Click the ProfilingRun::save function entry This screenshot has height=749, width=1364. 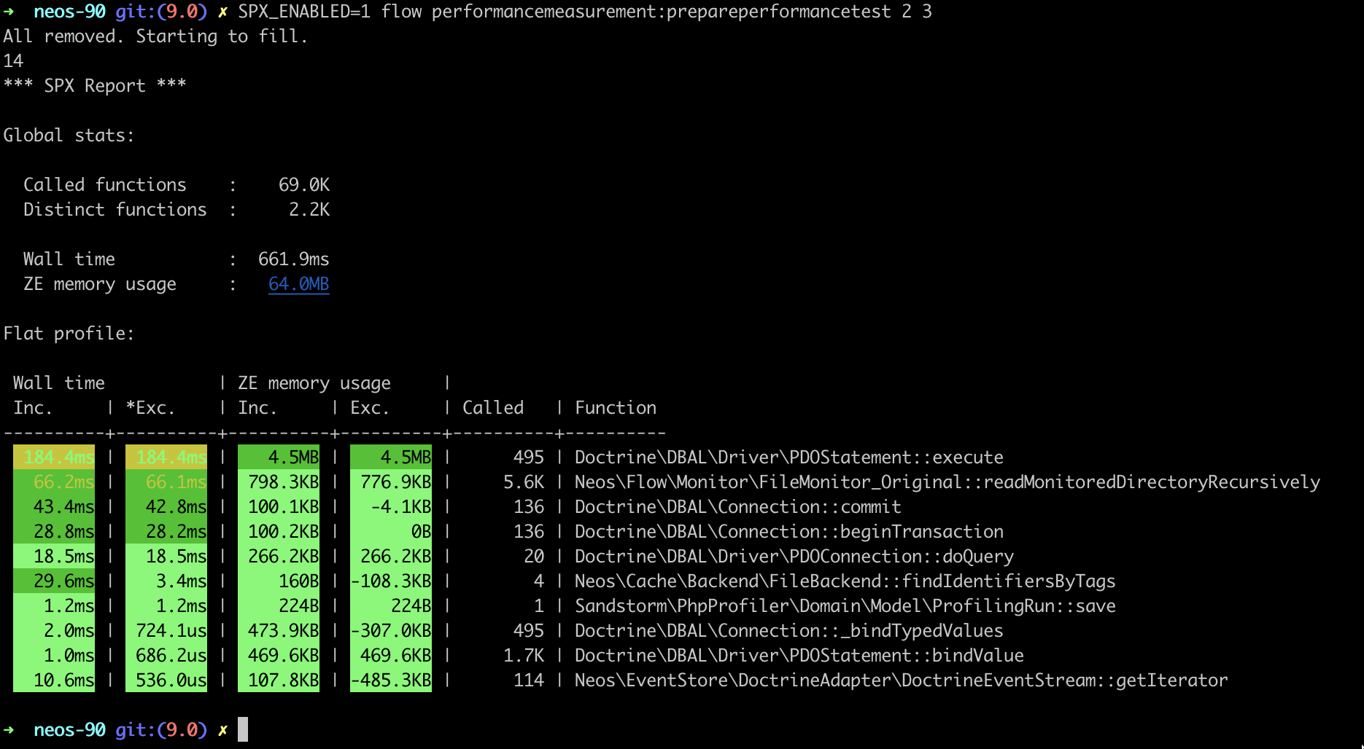(845, 605)
